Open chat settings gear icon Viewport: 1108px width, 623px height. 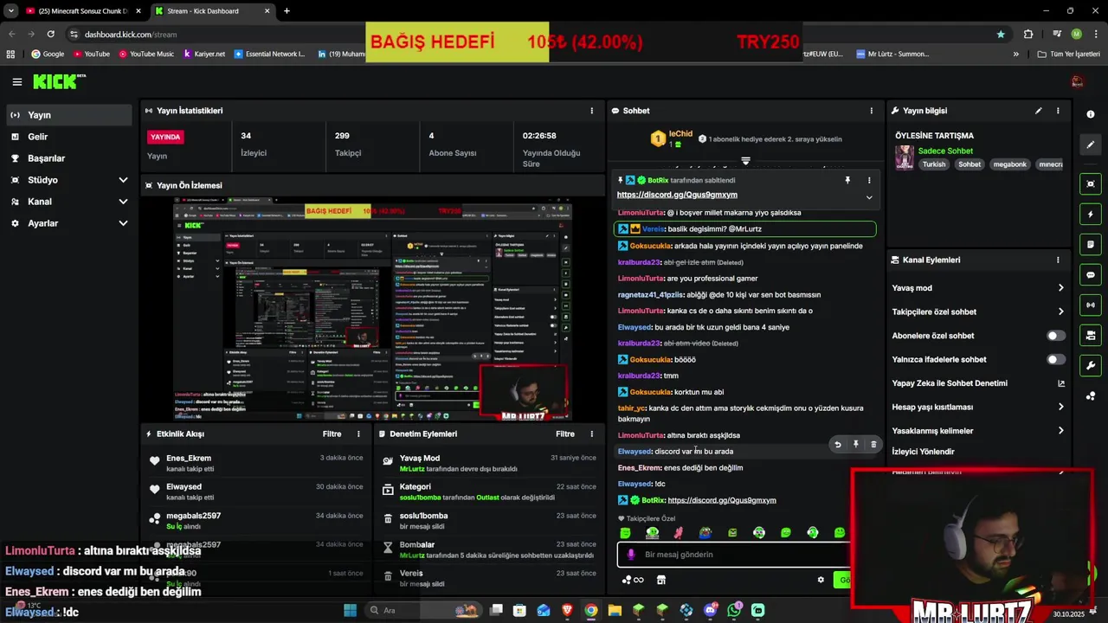821,580
